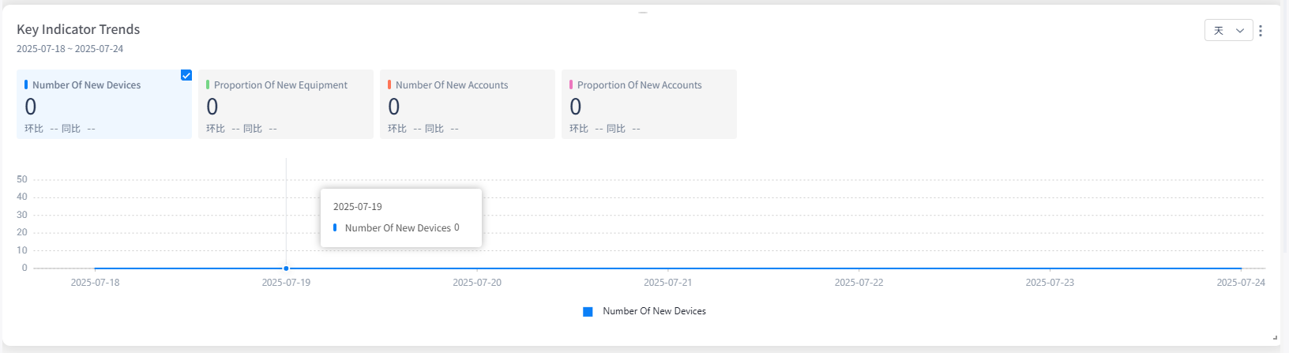This screenshot has width=1289, height=353.
Task: Click the highlighted 2025-07-19 data point
Action: coord(286,269)
